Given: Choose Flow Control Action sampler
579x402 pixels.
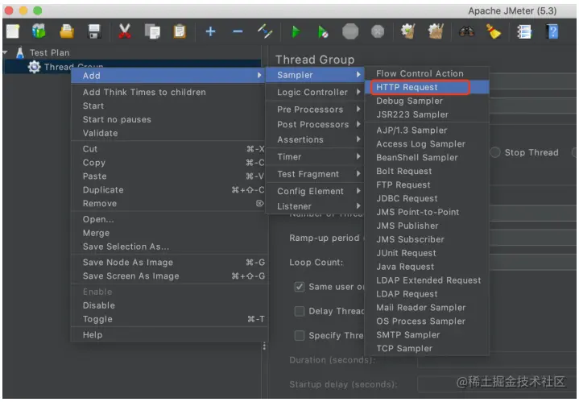Looking at the screenshot, I should click(427, 73).
